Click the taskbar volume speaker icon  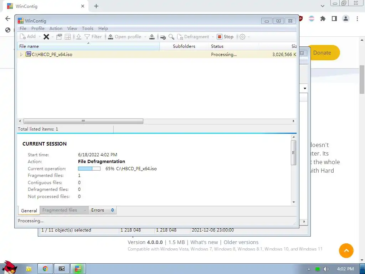coord(326,269)
